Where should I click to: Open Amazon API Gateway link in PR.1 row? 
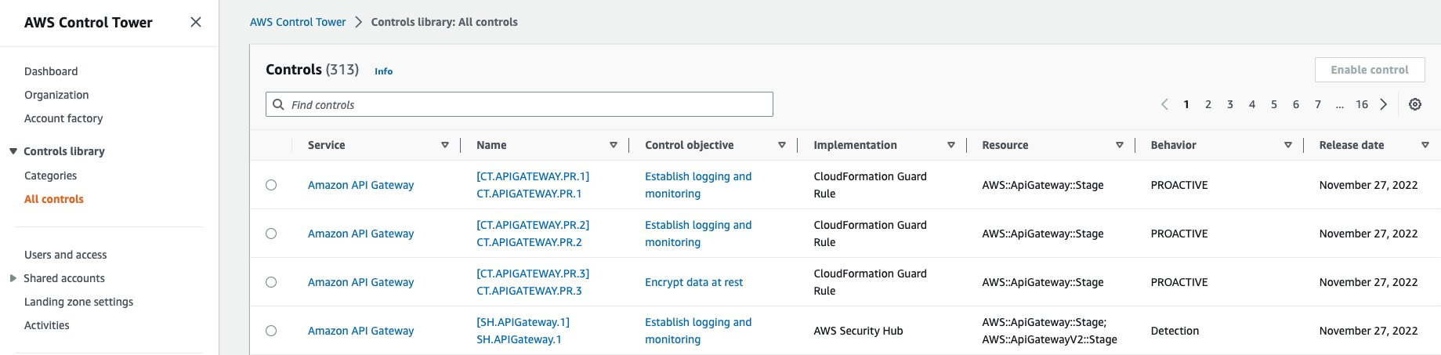(x=360, y=185)
